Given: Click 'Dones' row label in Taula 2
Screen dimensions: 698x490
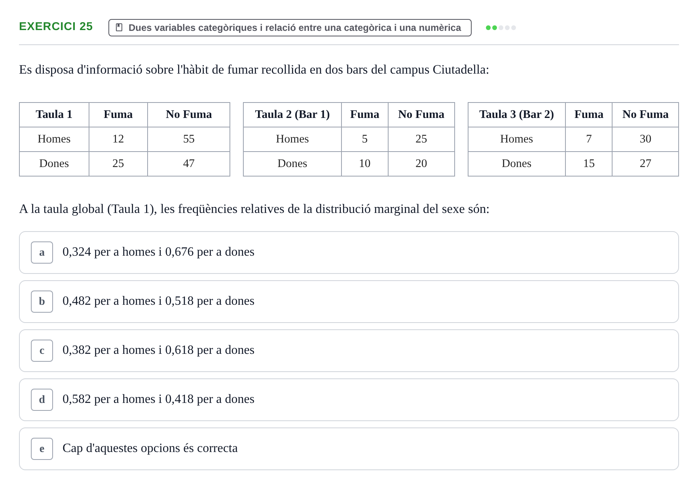Looking at the screenshot, I should tap(292, 163).
